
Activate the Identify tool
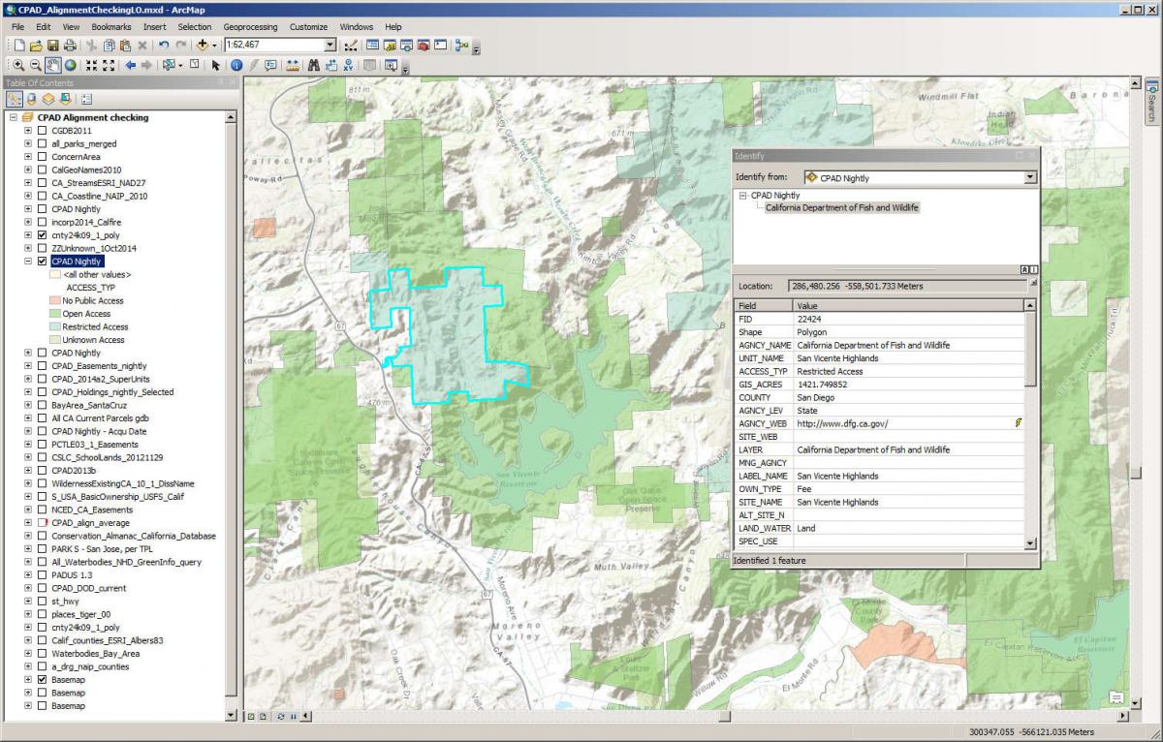click(x=236, y=65)
